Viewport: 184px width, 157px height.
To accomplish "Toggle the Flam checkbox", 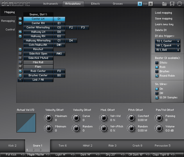I will 20,67.
